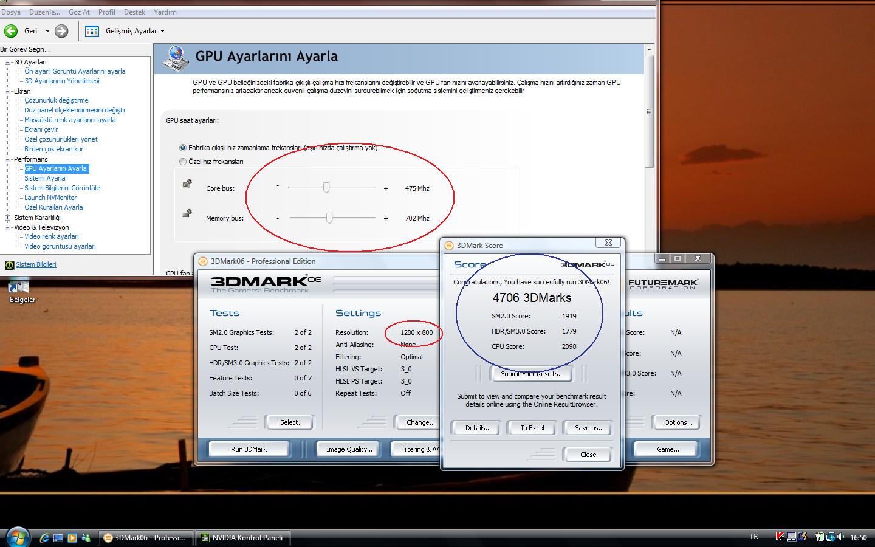Select Özel hız frekansları radio option
Image resolution: width=875 pixels, height=547 pixels.
pos(183,162)
